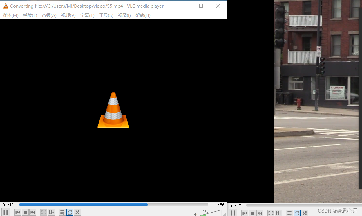This screenshot has height=216, width=362.
Task: Open the 视频(V) menu
Action: coord(68,15)
